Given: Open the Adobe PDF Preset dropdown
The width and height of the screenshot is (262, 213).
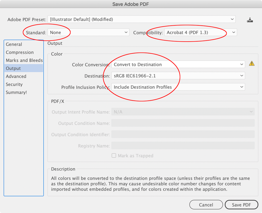Looking at the screenshot, I should click(142, 19).
